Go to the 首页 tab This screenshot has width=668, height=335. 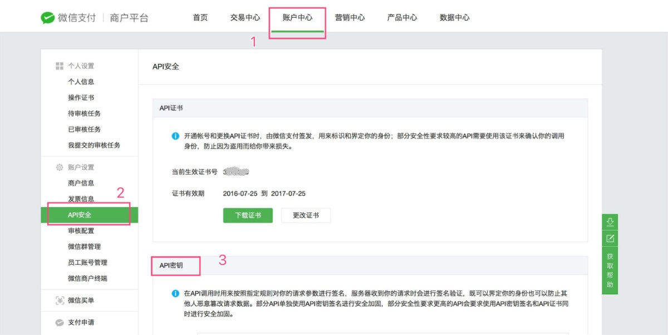[200, 18]
